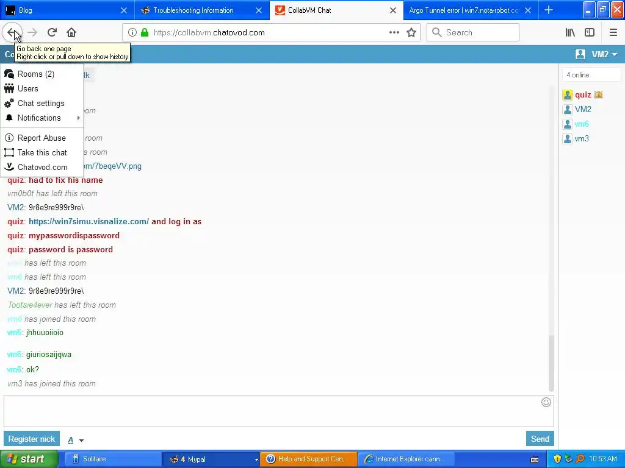Open the 7beqeVV.png image link
The height and width of the screenshot is (468, 625).
click(112, 166)
